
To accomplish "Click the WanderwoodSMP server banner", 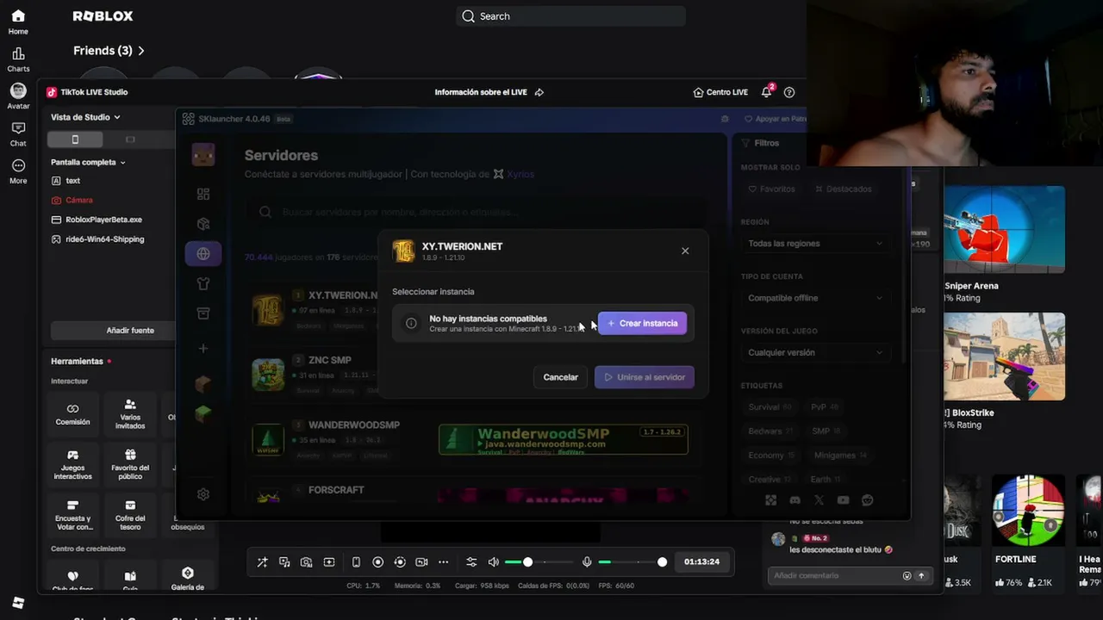I will tap(563, 439).
